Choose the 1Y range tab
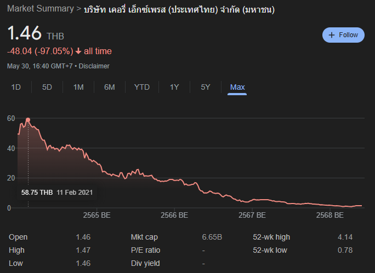The image size is (375, 273). coord(174,87)
